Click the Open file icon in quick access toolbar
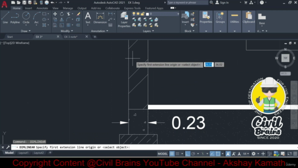Image resolution: width=298 pixels, height=168 pixels. pos(19,2)
